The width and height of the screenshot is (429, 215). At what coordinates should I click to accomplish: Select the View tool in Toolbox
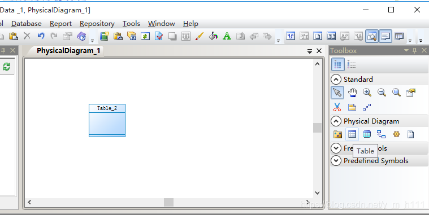[x=367, y=134]
